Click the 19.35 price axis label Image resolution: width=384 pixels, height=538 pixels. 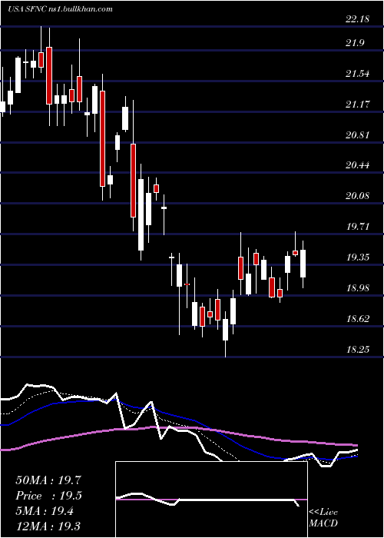[358, 257]
